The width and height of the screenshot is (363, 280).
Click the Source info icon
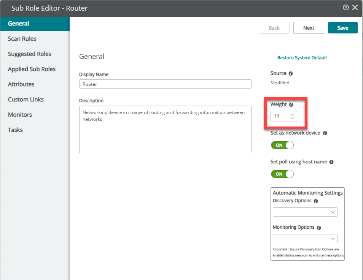click(291, 74)
